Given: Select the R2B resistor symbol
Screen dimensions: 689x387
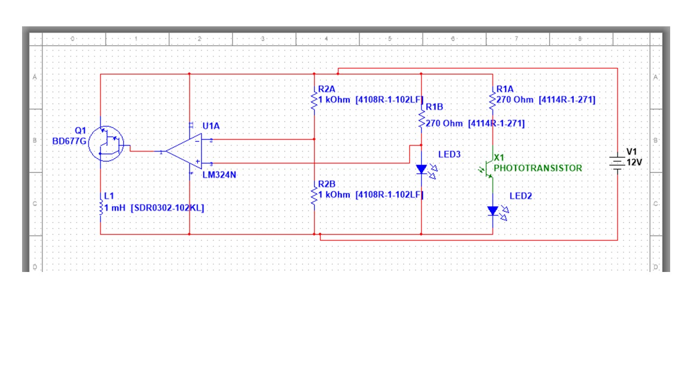Looking at the screenshot, I should [314, 196].
